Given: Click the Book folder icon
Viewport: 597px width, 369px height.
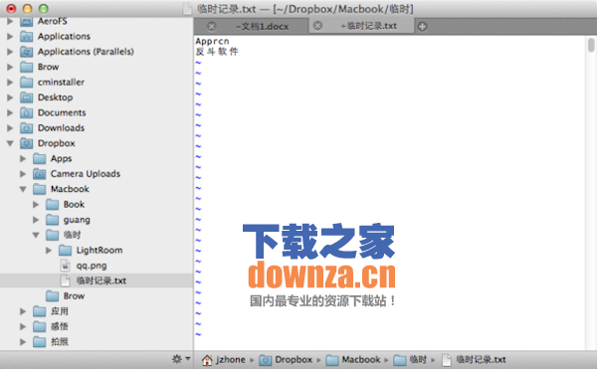Looking at the screenshot, I should pos(52,204).
